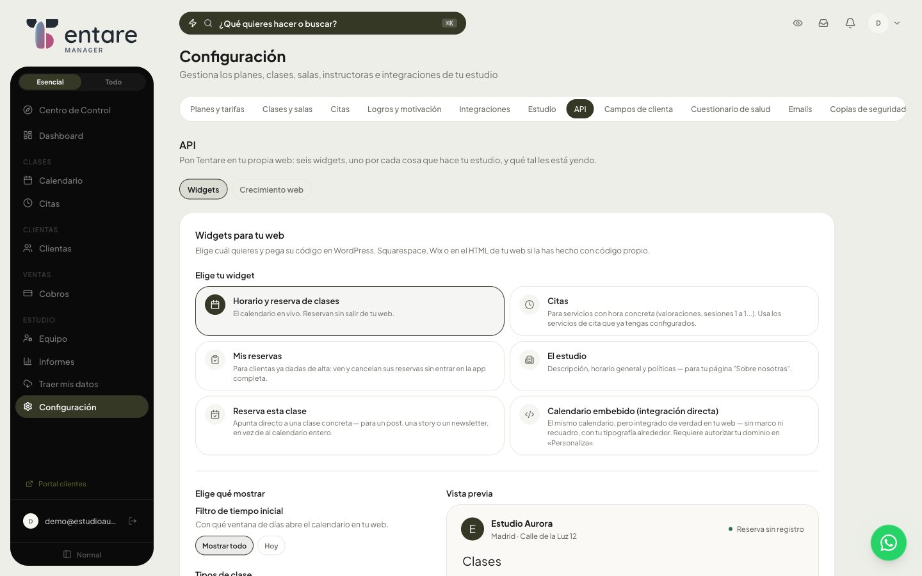Open the Portal clientes link
This screenshot has width=922, height=576.
(x=56, y=484)
